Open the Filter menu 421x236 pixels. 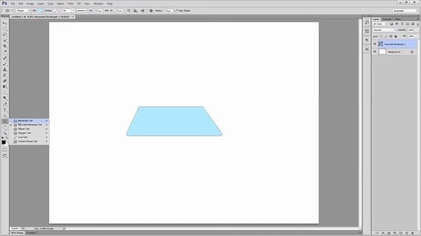[x=70, y=4]
